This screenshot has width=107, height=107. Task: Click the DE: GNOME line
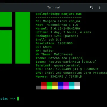click(x=44, y=47)
